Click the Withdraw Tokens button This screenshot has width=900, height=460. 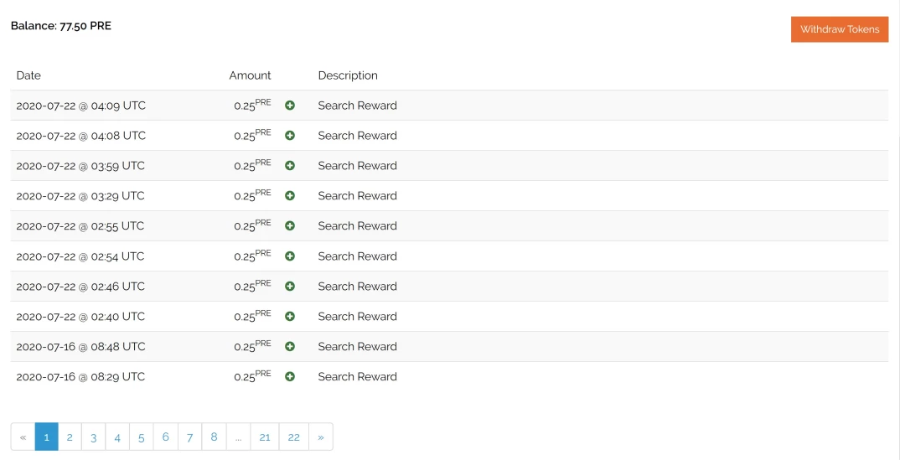click(x=839, y=29)
